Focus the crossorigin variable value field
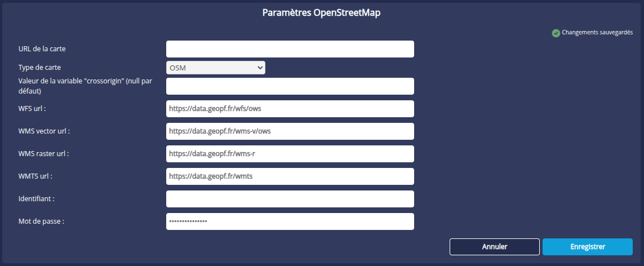 (290, 86)
